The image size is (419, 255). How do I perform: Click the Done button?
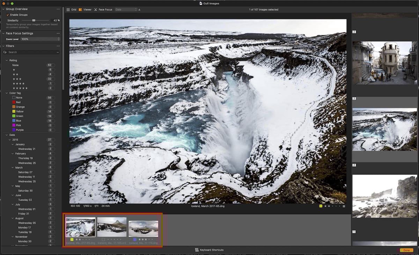[407, 250]
